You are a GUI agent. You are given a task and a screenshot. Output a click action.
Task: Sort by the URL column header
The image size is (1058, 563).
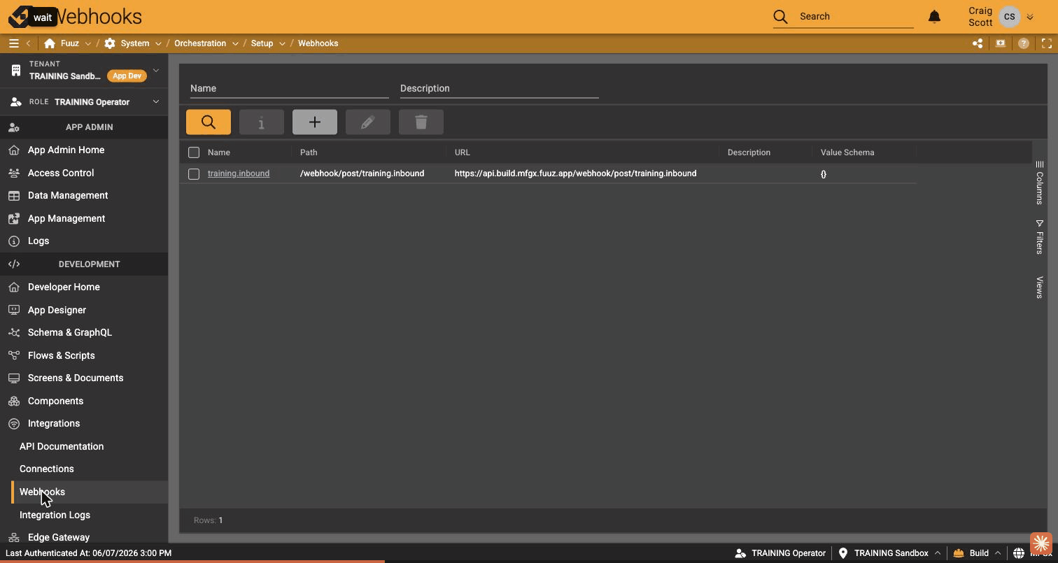(x=463, y=152)
